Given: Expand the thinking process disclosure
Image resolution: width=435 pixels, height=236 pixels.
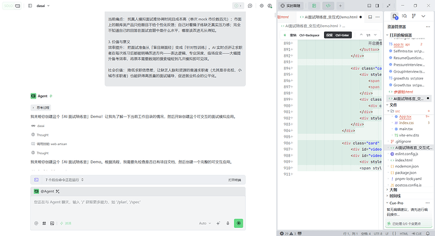Looking at the screenshot, I should coord(40,107).
